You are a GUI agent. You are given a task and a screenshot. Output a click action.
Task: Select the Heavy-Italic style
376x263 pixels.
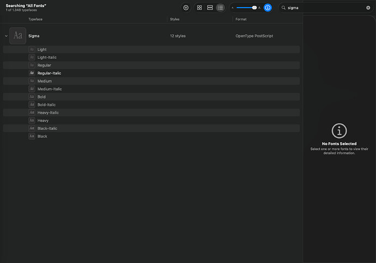151,112
